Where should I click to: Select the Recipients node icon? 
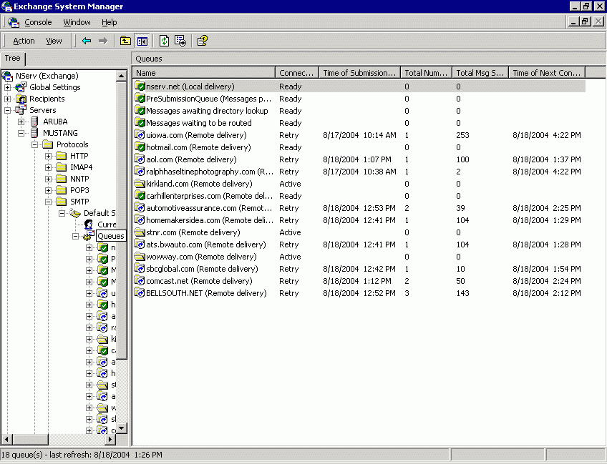[21, 99]
